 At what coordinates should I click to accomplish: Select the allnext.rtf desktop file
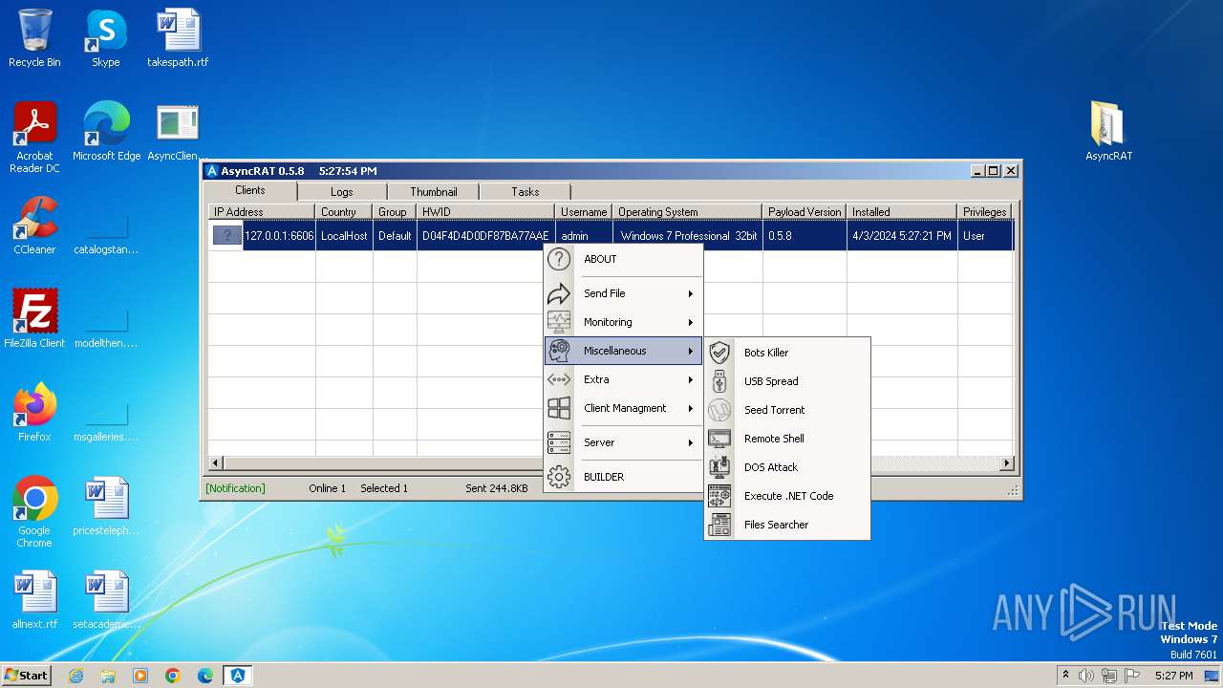click(34, 600)
